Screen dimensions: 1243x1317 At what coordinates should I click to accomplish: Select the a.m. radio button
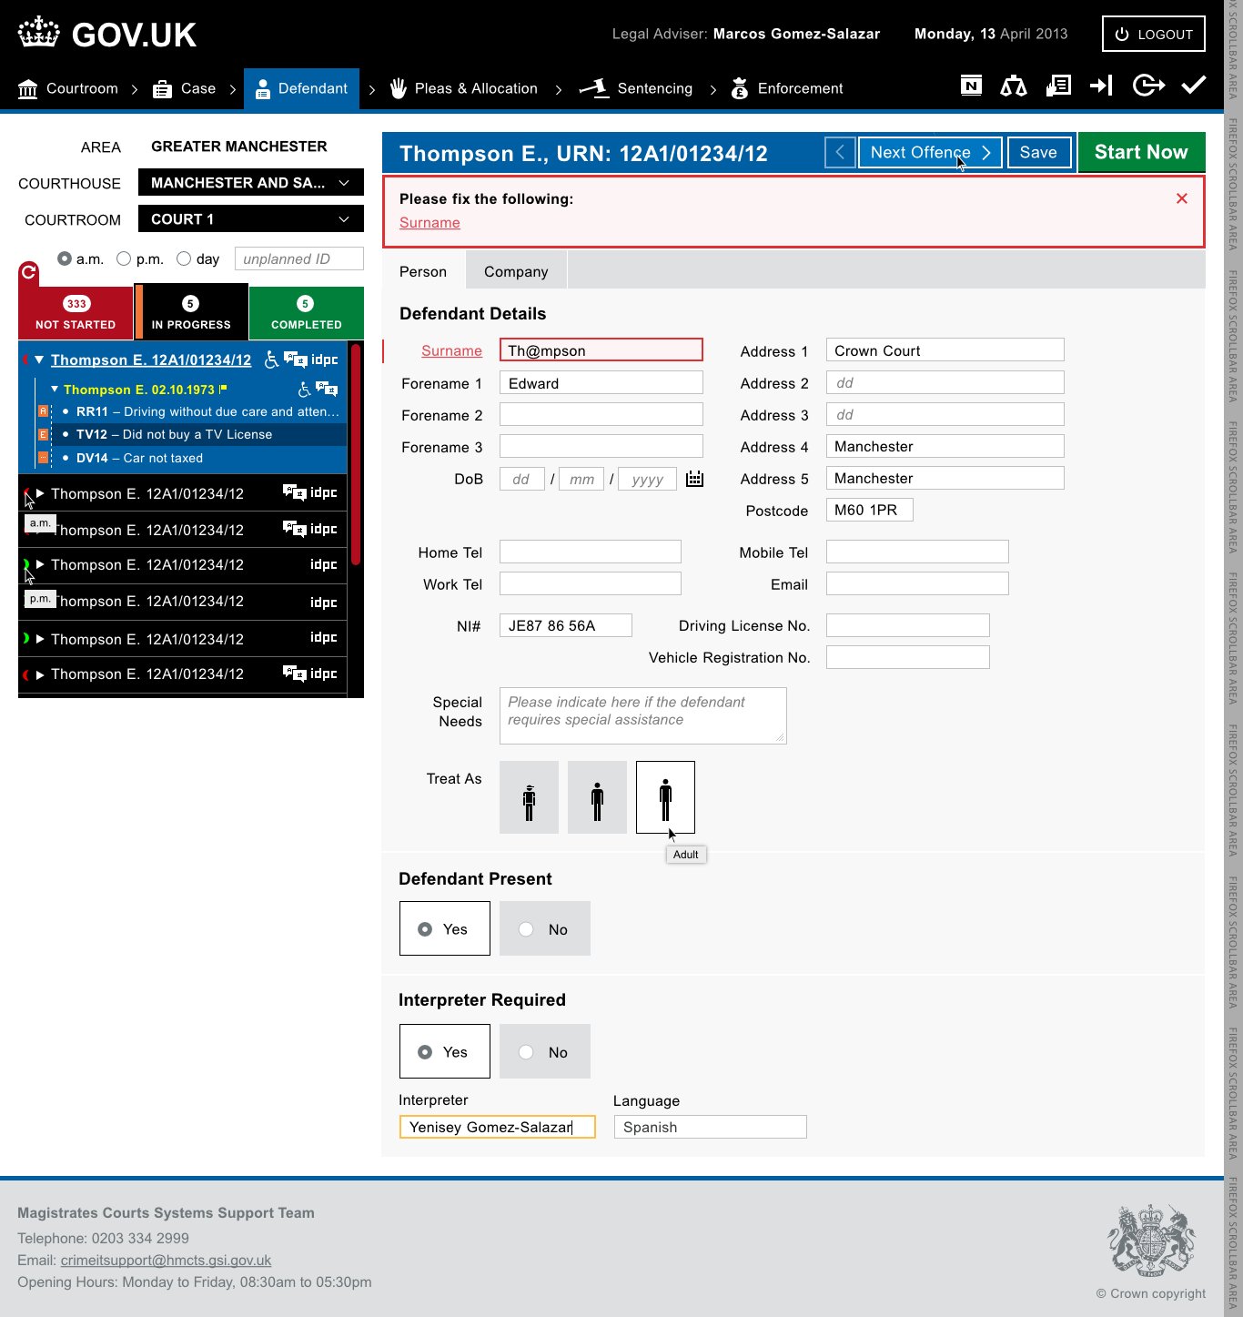pos(64,258)
